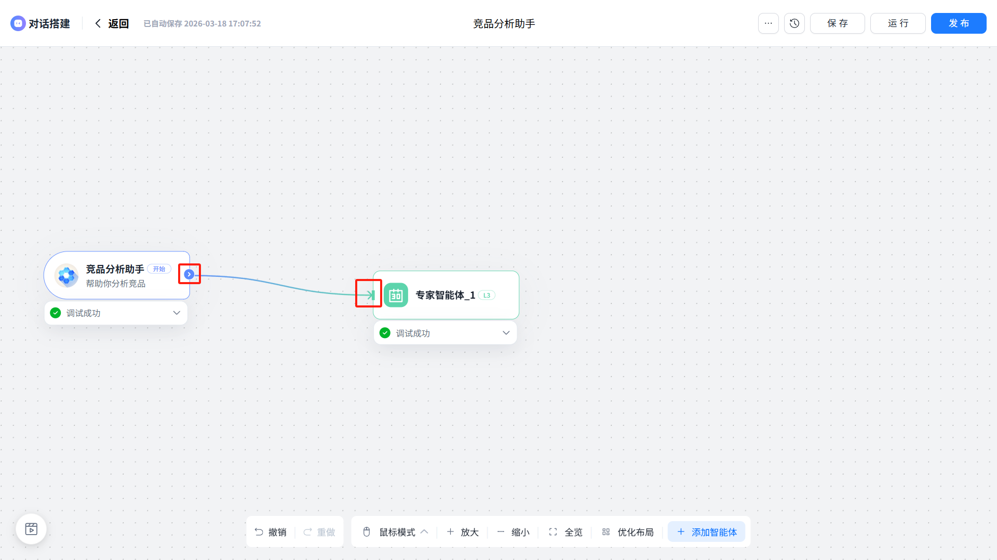The height and width of the screenshot is (560, 997).
Task: Open version history clock icon
Action: pos(794,23)
